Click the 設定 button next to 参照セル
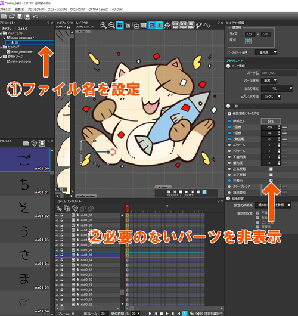This screenshot has width=298, height=316. 271,121
